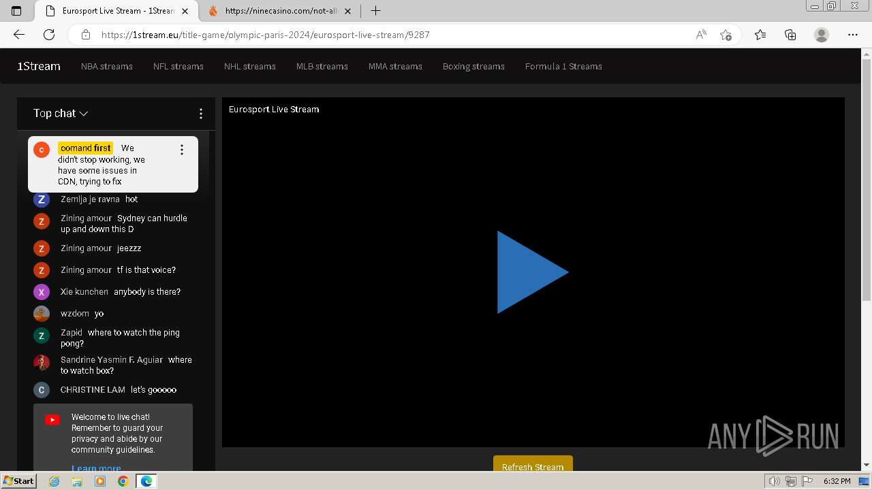Open the Boxing streams menu item
This screenshot has height=490, width=872.
click(x=473, y=66)
